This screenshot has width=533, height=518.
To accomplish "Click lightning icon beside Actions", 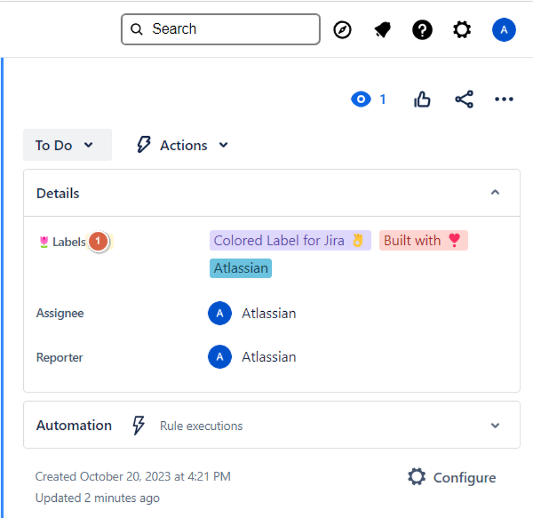I will pos(144,145).
